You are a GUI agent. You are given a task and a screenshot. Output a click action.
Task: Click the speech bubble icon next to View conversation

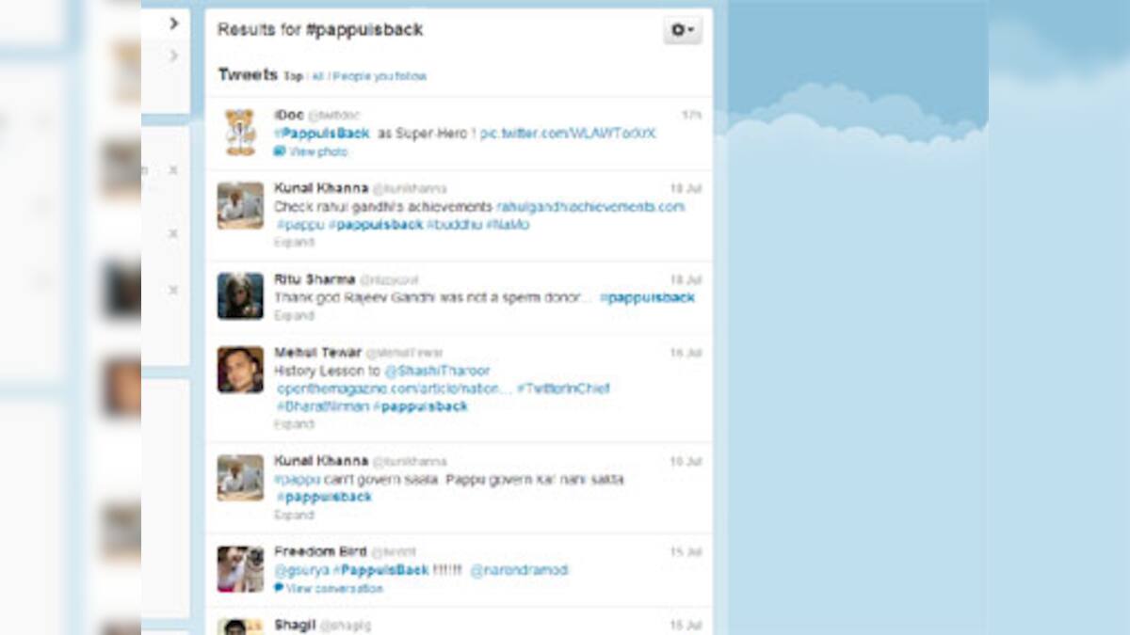[278, 588]
